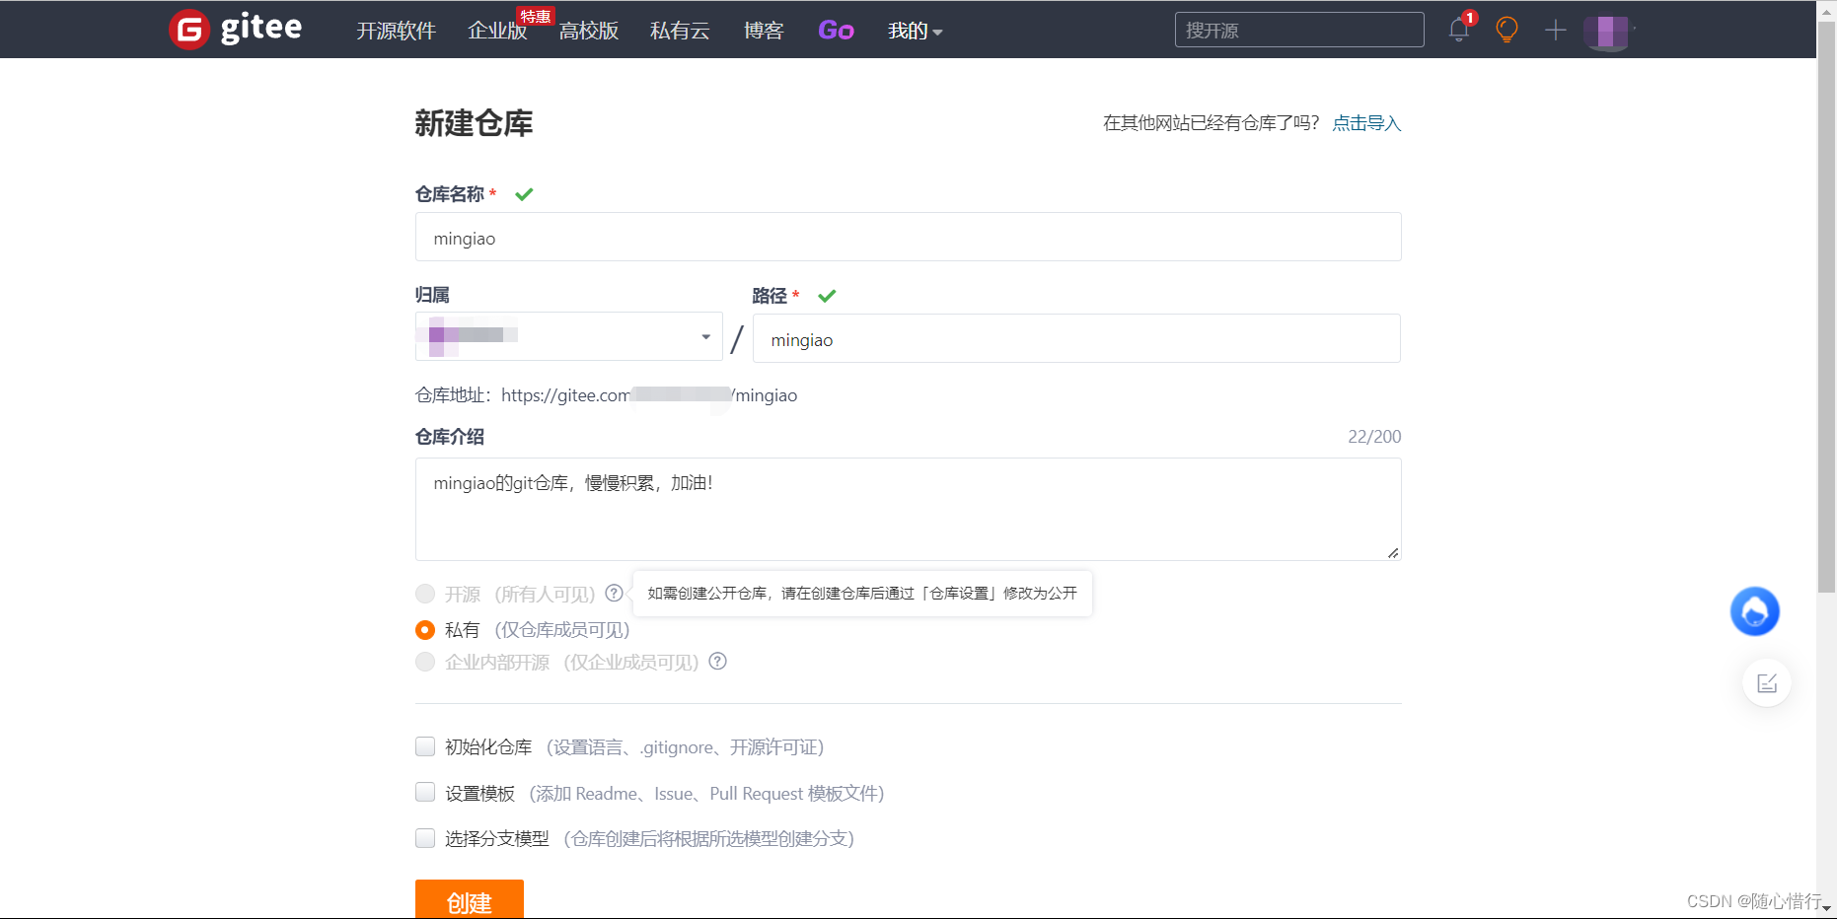Open the 企业版 nav item
Screen dimensions: 1837x919
pos(497,31)
